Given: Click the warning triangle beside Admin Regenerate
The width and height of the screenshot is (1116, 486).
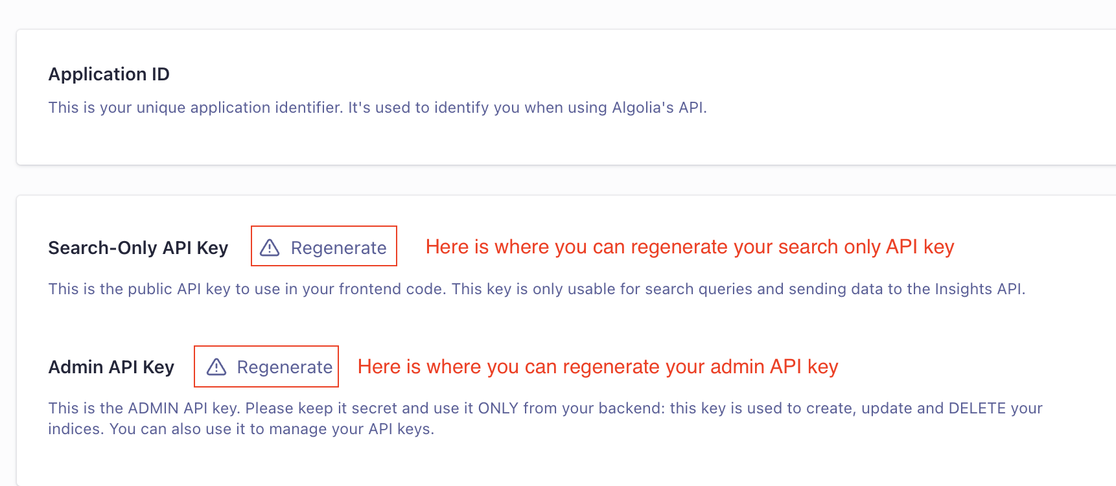Looking at the screenshot, I should pos(216,367).
